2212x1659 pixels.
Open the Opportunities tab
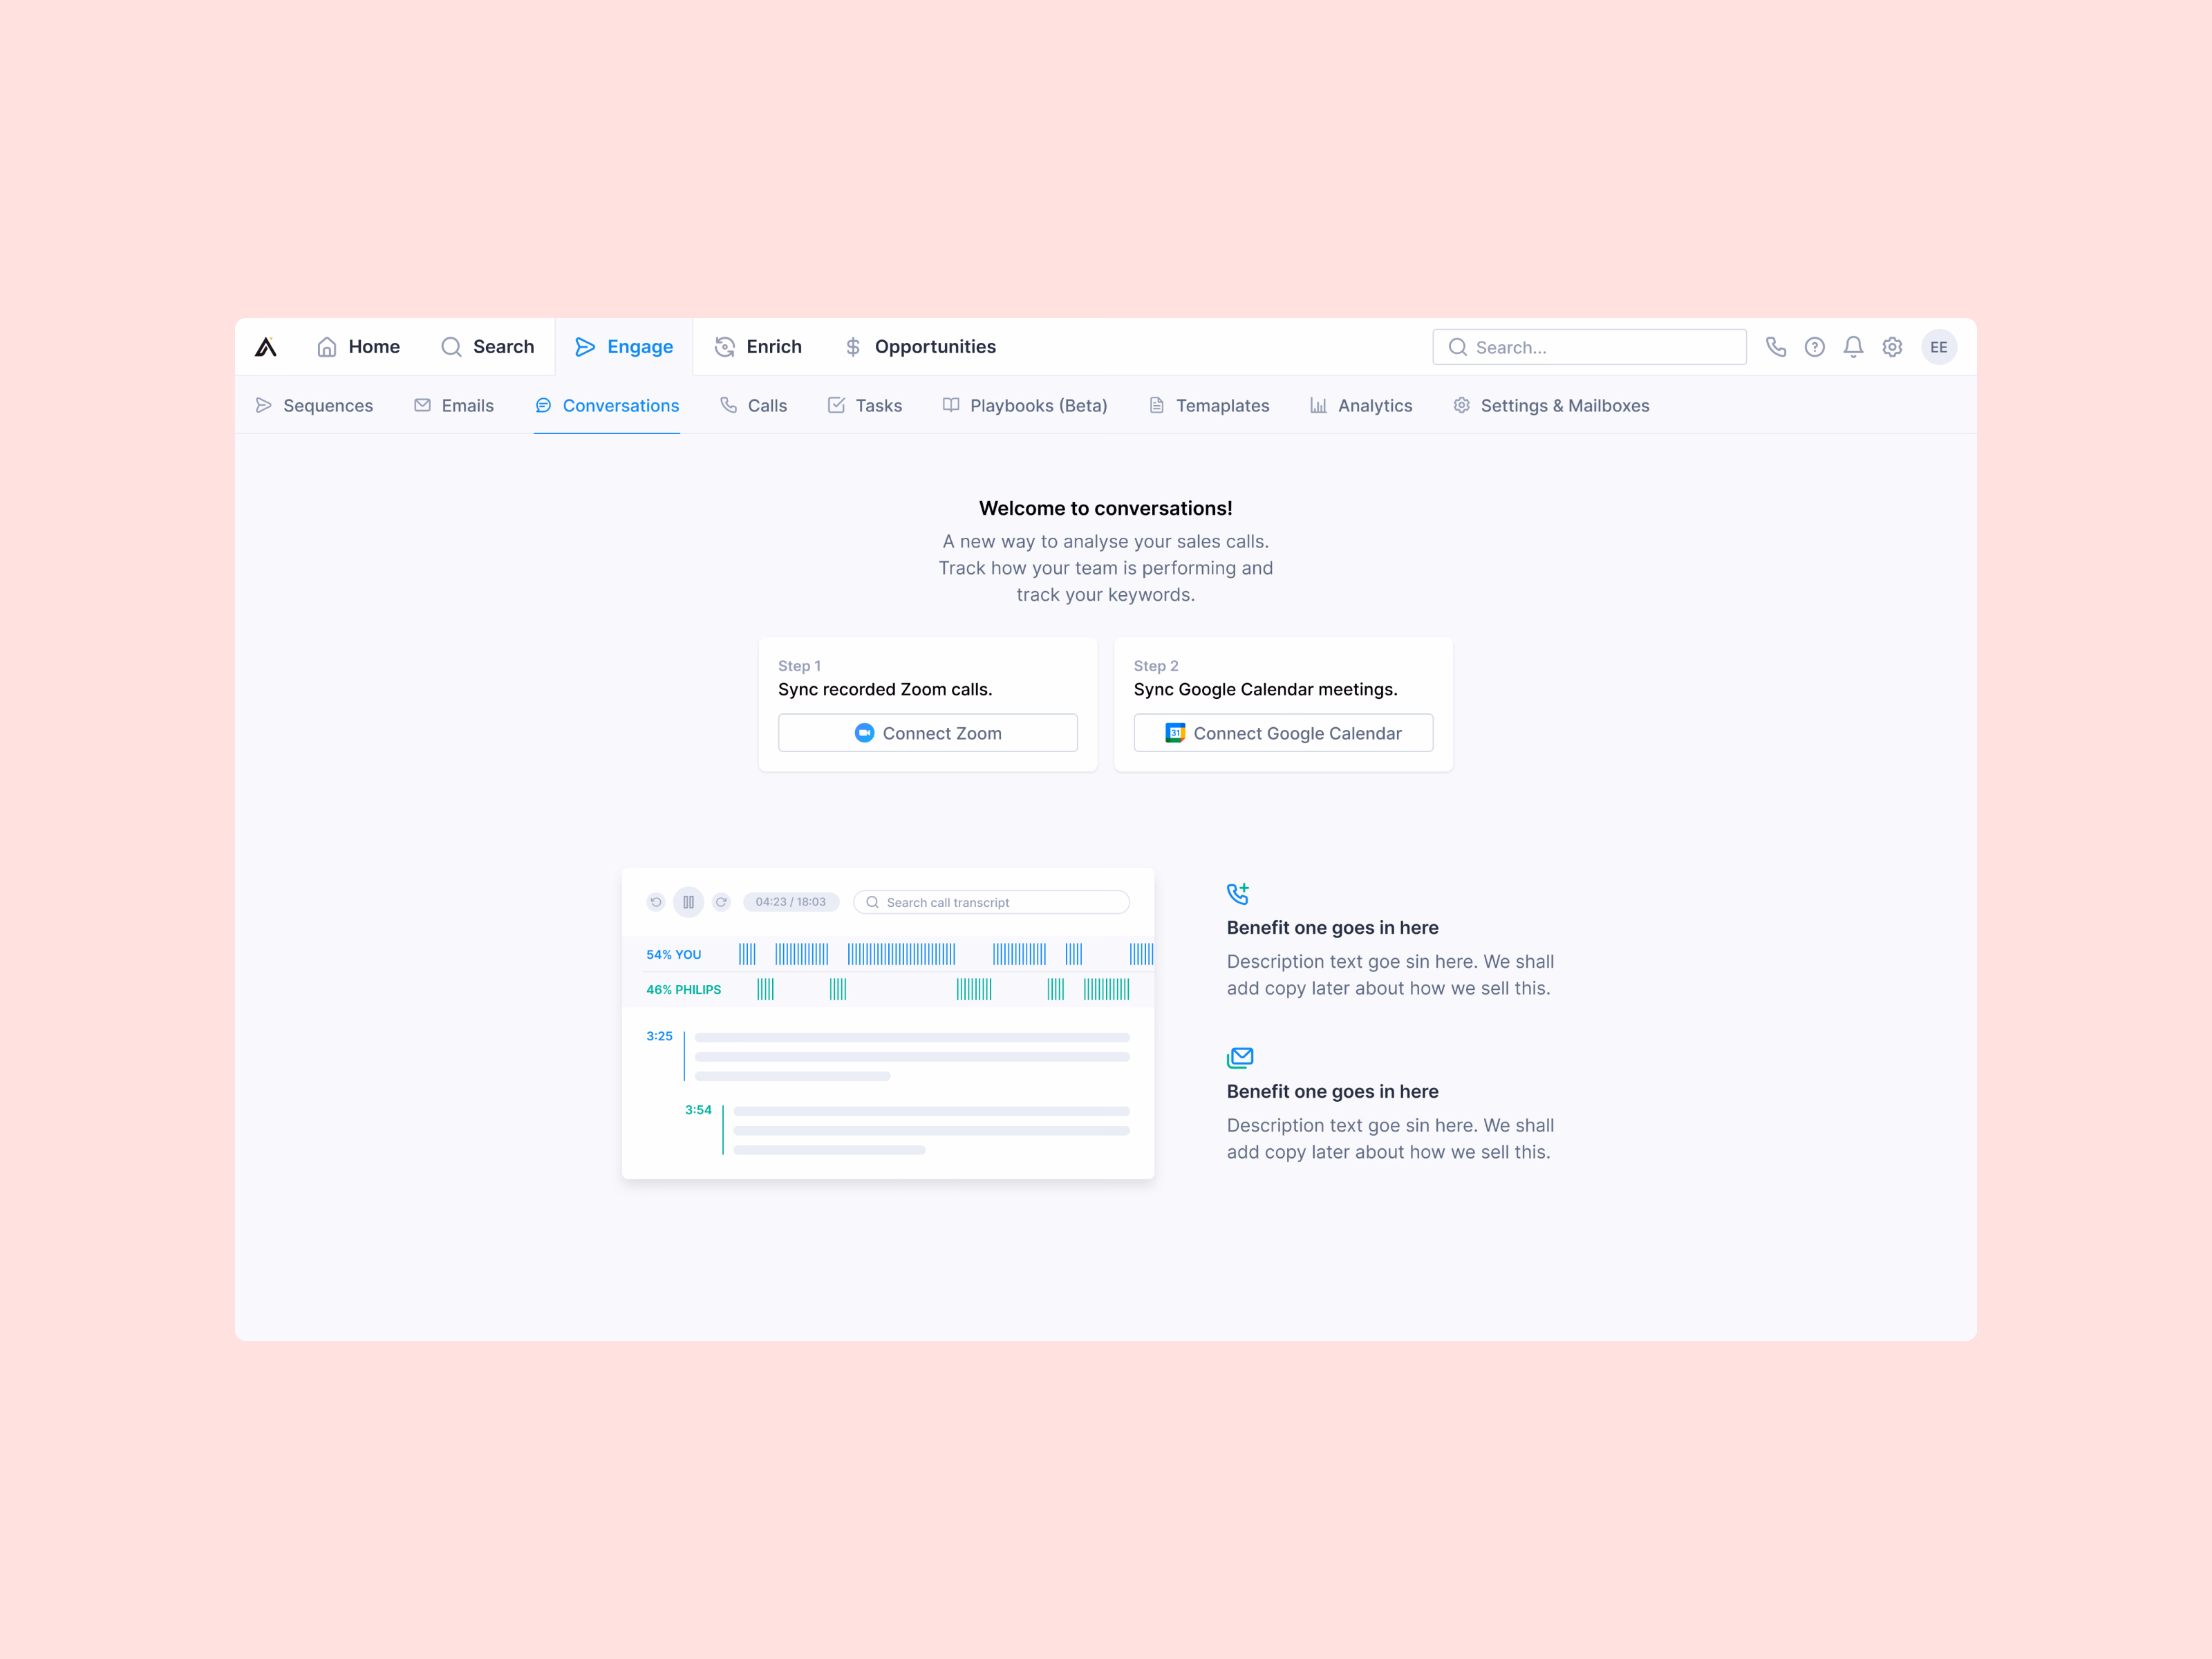919,347
